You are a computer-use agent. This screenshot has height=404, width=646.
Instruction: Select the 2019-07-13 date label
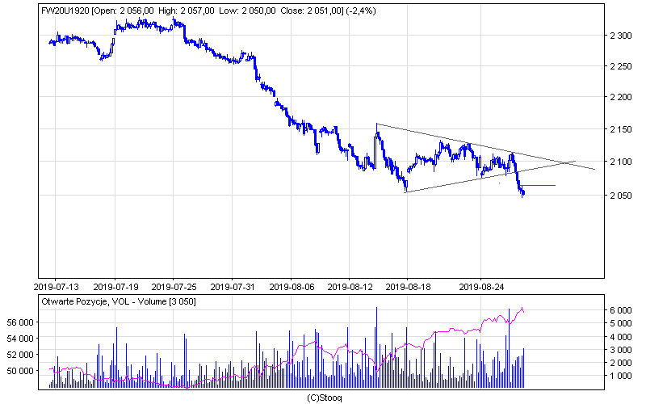(56, 286)
